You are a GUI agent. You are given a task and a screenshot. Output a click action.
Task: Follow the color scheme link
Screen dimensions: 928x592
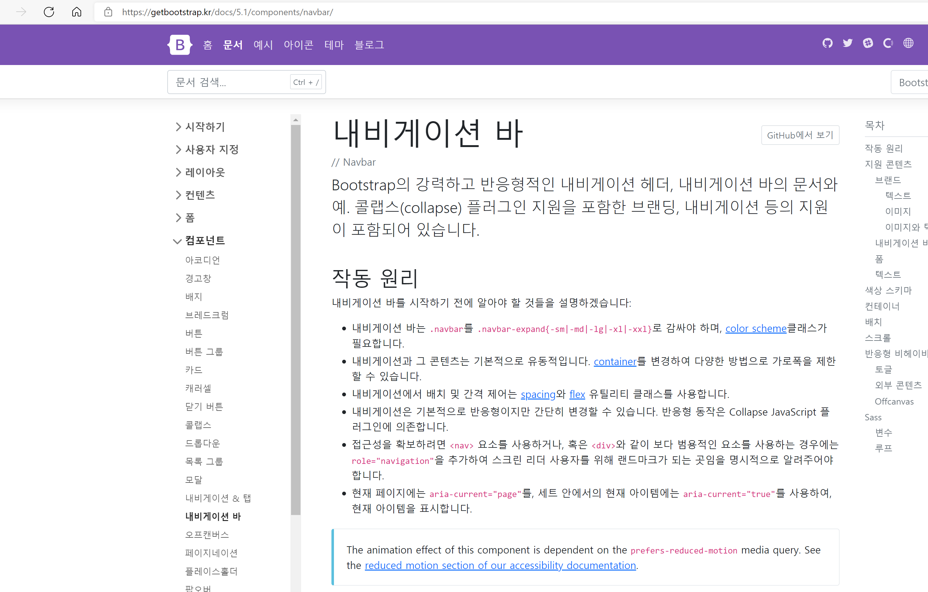click(755, 329)
